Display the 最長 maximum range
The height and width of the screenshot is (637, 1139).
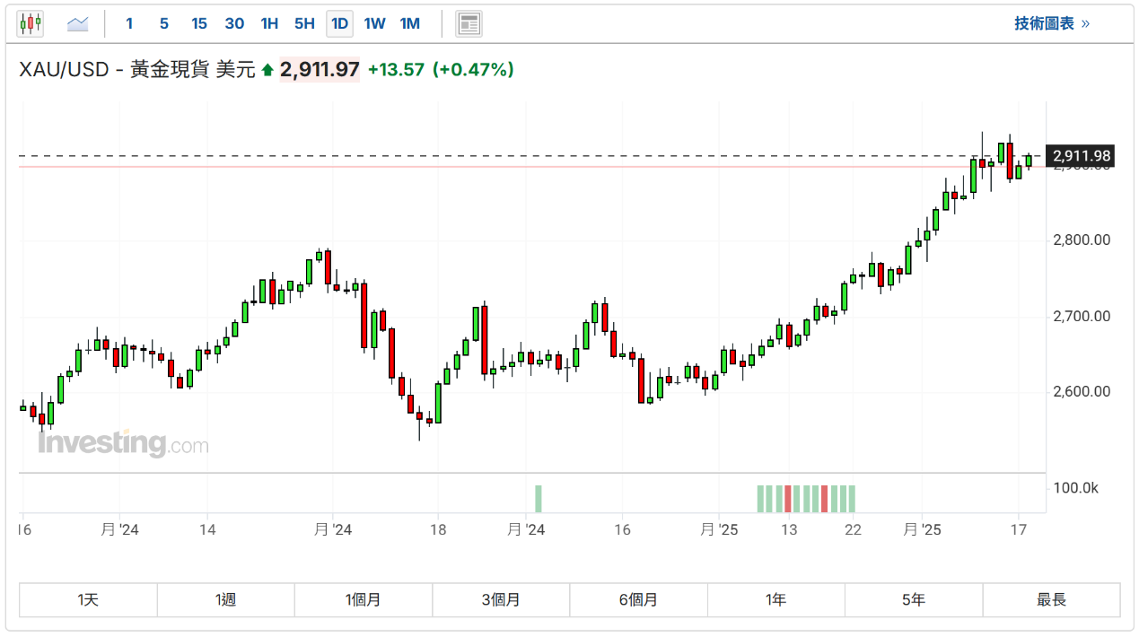[x=1051, y=600]
